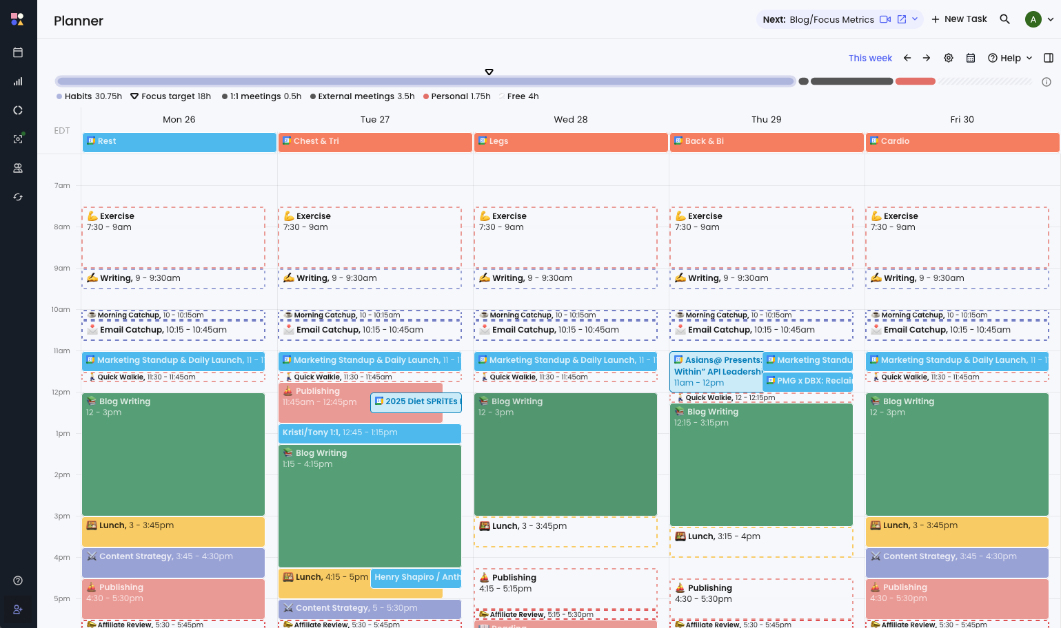This screenshot has width=1061, height=628.
Task: Click the red Personal time bar segment
Action: click(915, 81)
